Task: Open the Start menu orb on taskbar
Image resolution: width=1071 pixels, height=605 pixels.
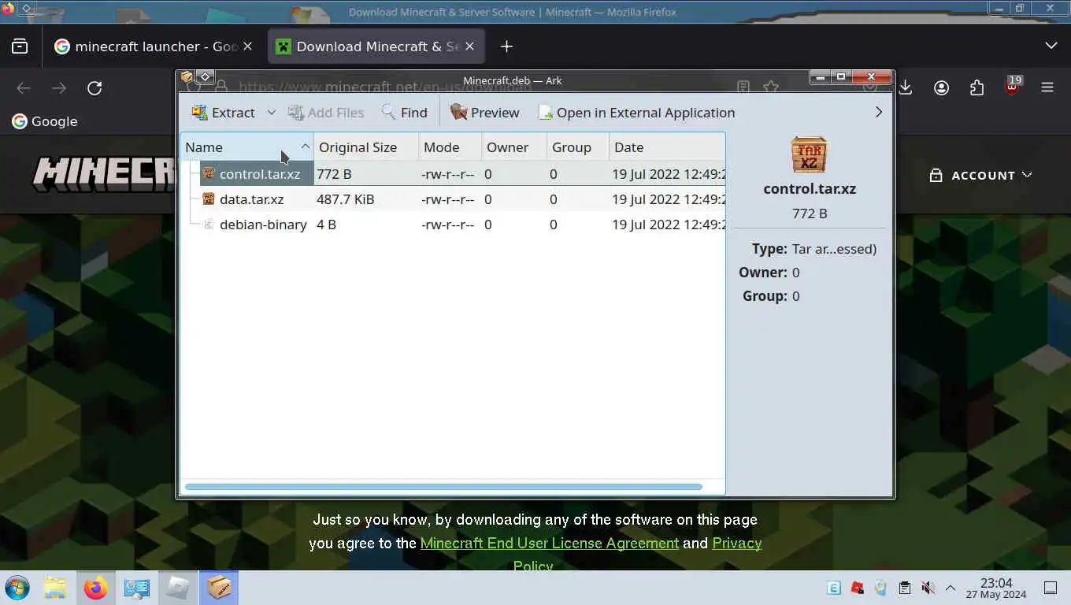Action: (x=17, y=588)
